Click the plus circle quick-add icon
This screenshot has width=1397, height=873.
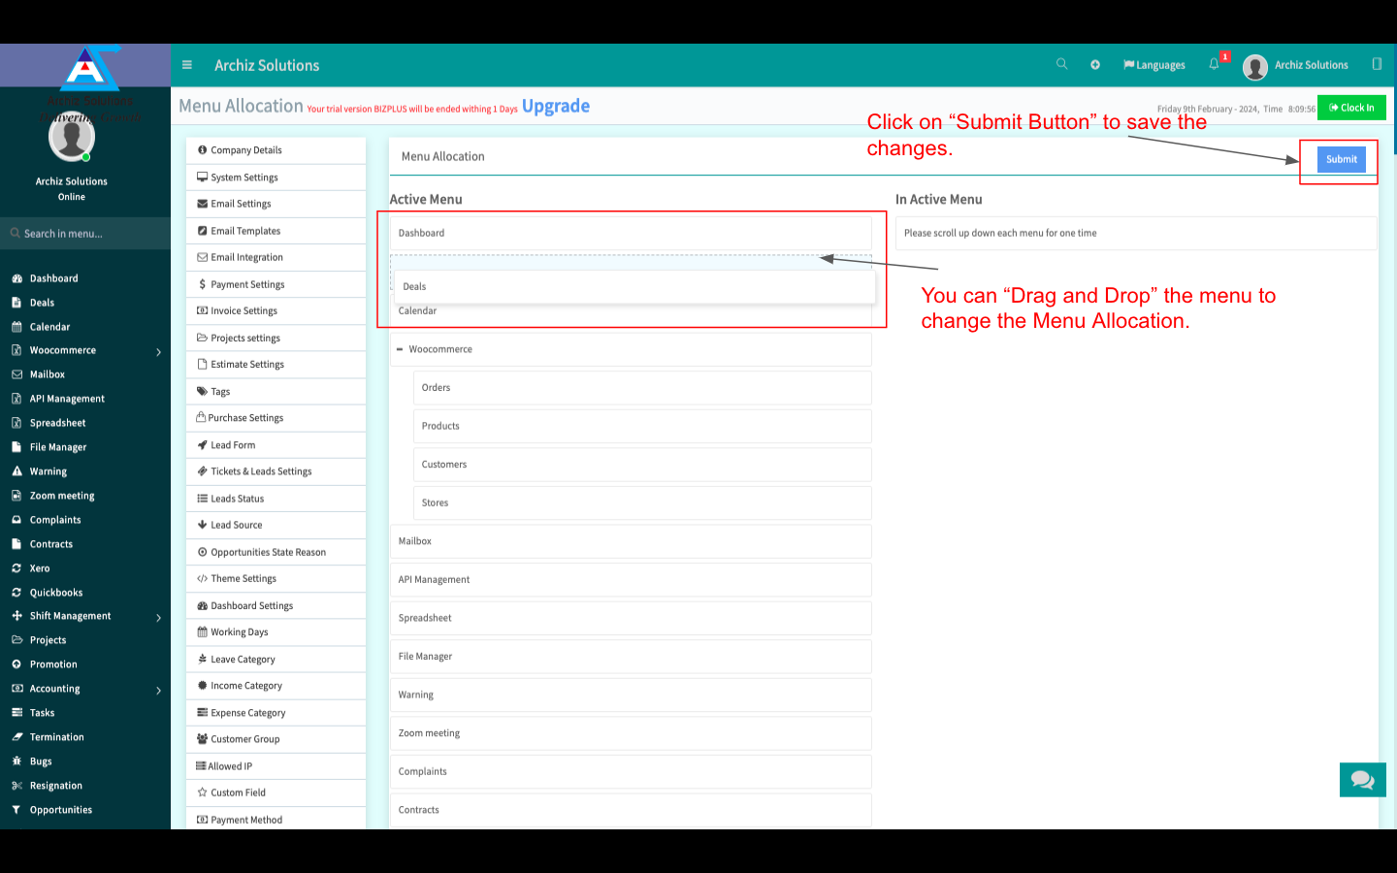(x=1095, y=65)
